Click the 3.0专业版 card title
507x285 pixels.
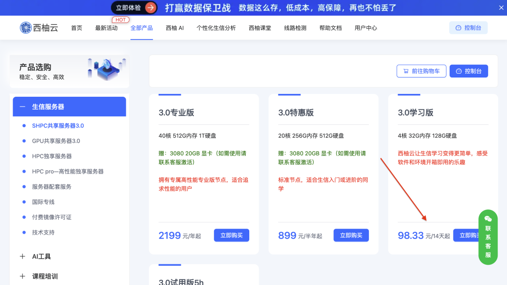pyautogui.click(x=176, y=113)
